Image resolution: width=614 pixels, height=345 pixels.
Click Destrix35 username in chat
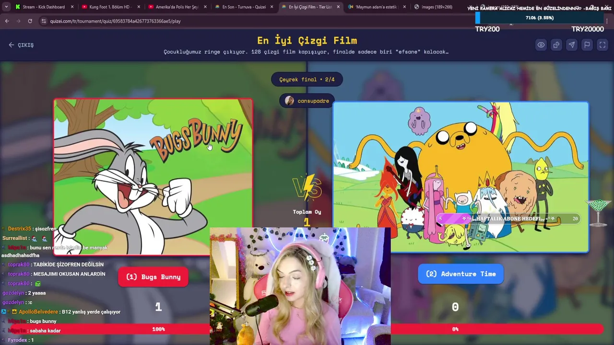[19, 229]
